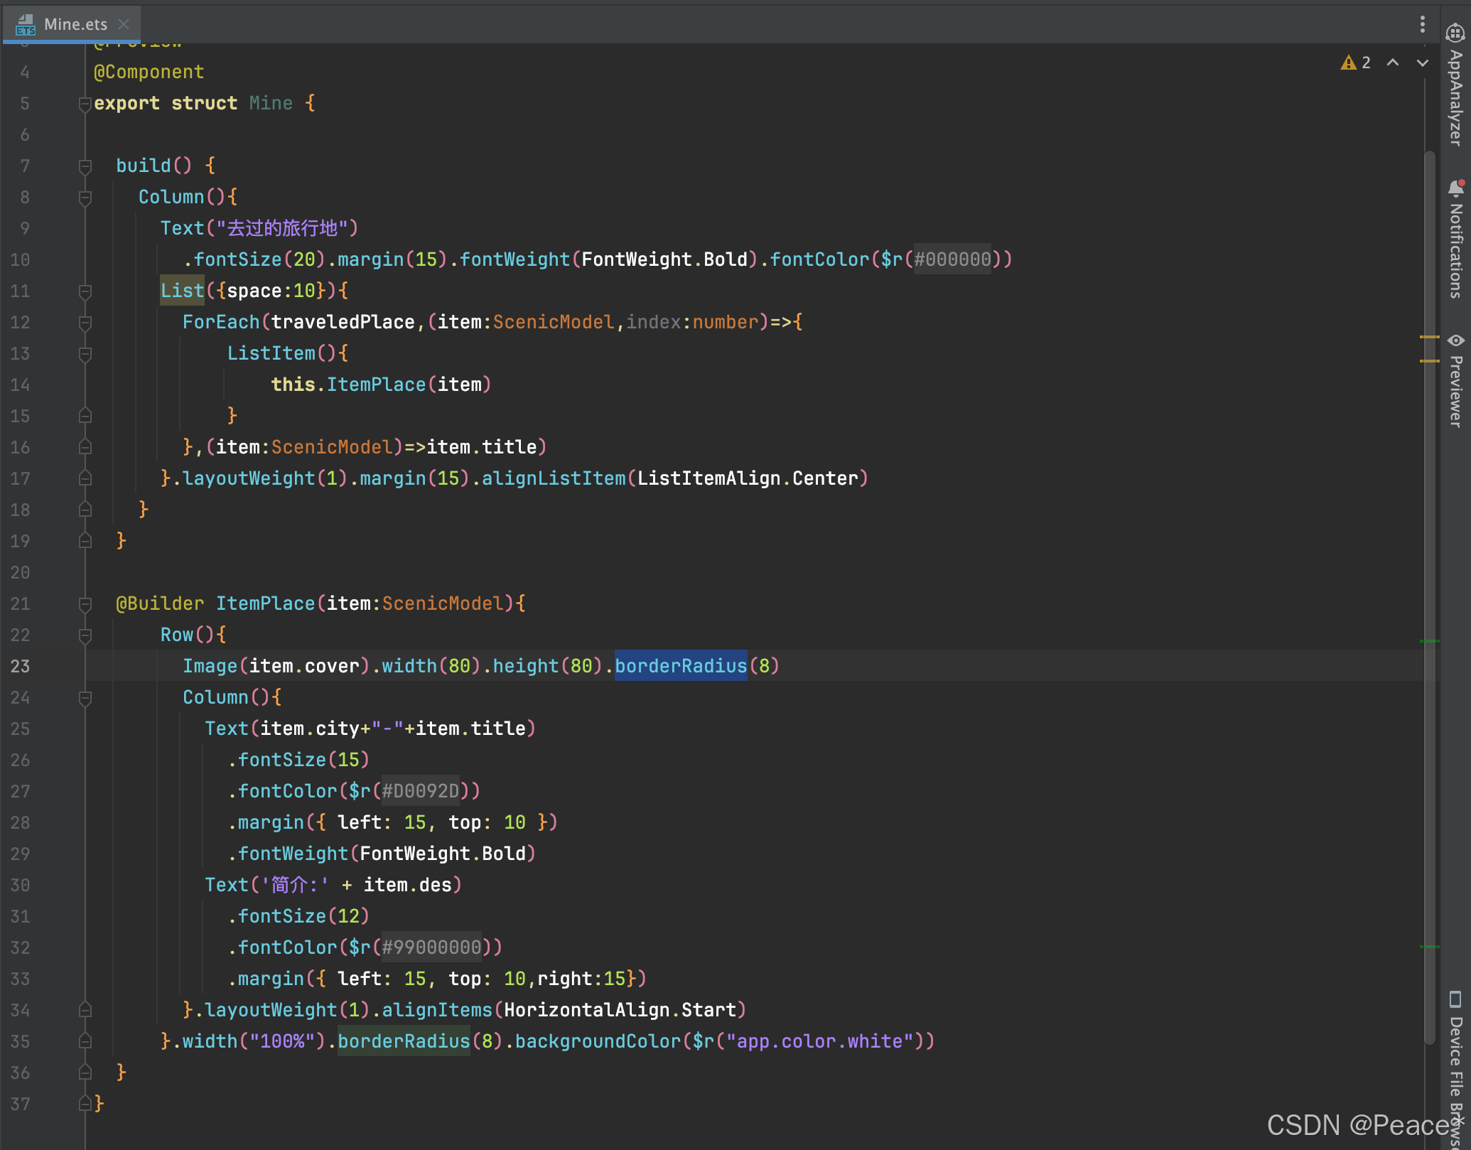Click the #D0092D color resource preview
The height and width of the screenshot is (1150, 1471).
coord(420,791)
